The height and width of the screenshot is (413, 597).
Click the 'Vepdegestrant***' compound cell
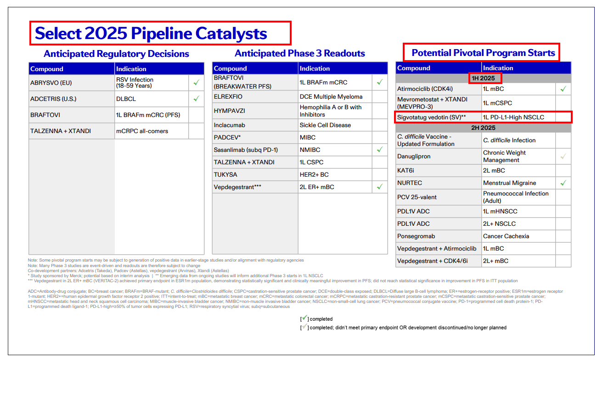(255, 187)
